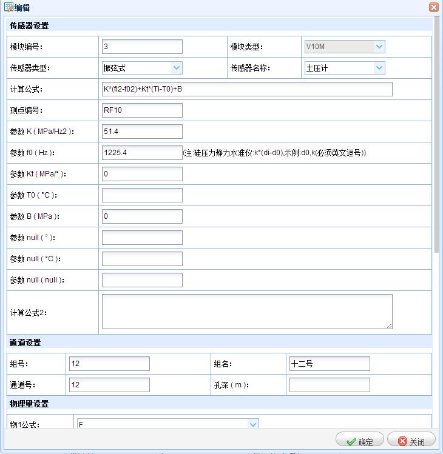Screen dimensions: 443x454
Task: Click the 模块编号 input field
Action: pyautogui.click(x=142, y=47)
